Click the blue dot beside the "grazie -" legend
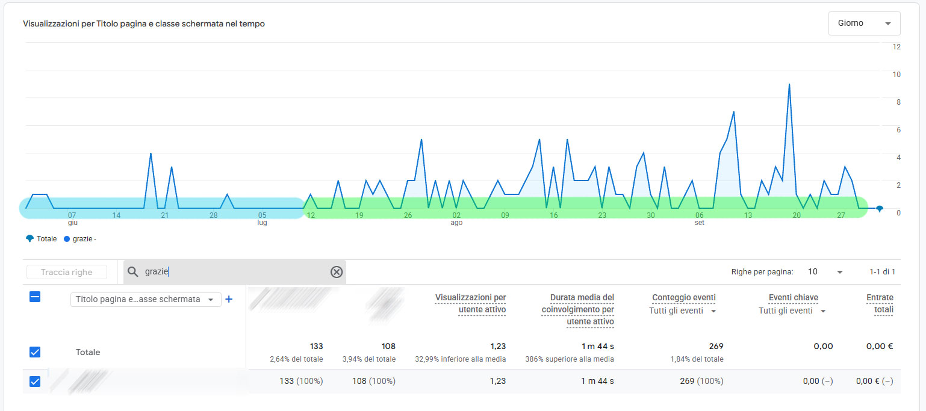This screenshot has height=411, width=926. click(67, 239)
